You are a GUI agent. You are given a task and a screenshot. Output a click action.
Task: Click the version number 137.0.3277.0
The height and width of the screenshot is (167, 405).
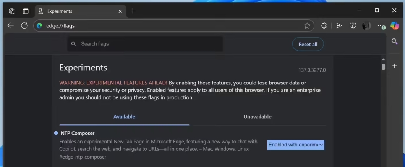(x=312, y=70)
